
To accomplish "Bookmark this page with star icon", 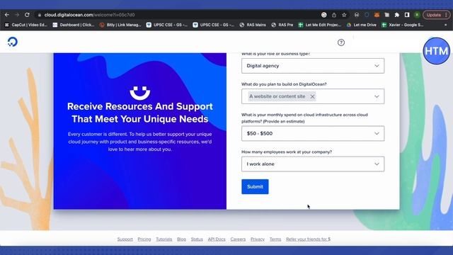I will (344, 15).
